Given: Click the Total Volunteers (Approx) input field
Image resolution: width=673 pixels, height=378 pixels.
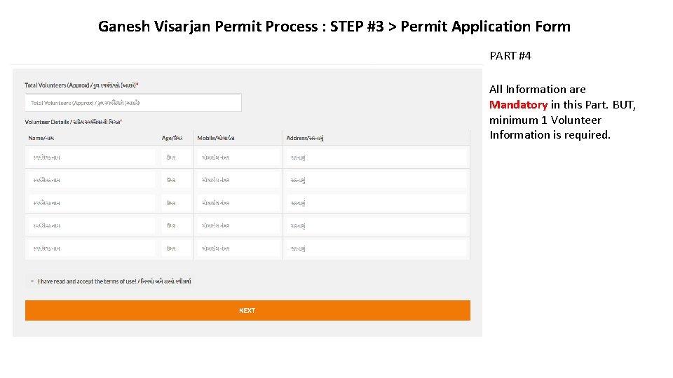Looking at the screenshot, I should coord(133,103).
